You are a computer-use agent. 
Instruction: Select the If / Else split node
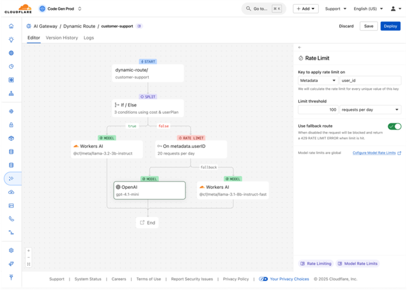[x=148, y=109]
